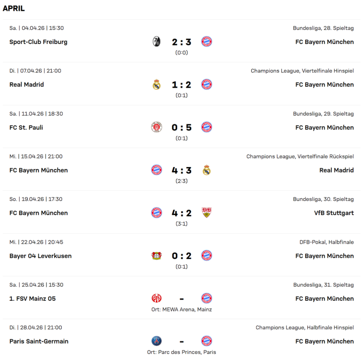The image size is (361, 360).
Task: Click Bayern crest in the Freiburg match
Action: click(207, 42)
